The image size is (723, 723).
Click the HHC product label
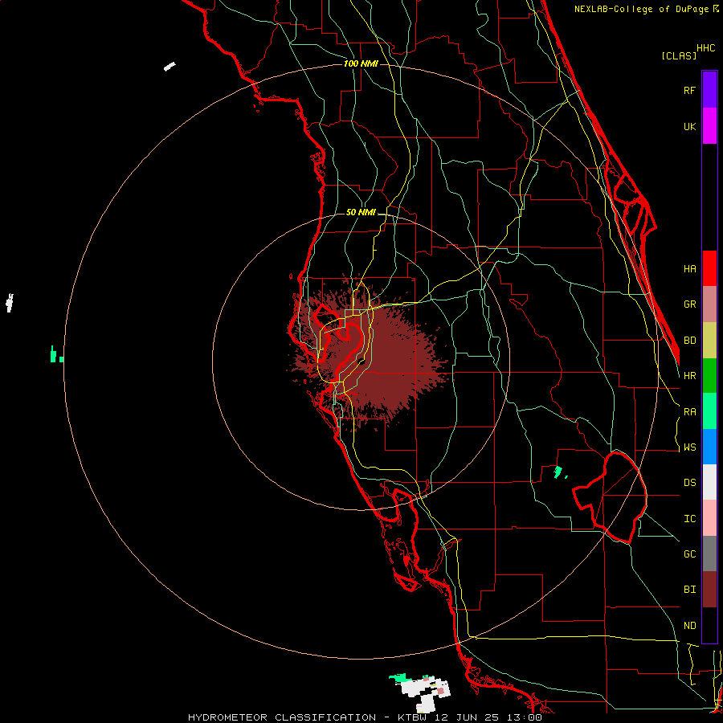[x=705, y=48]
